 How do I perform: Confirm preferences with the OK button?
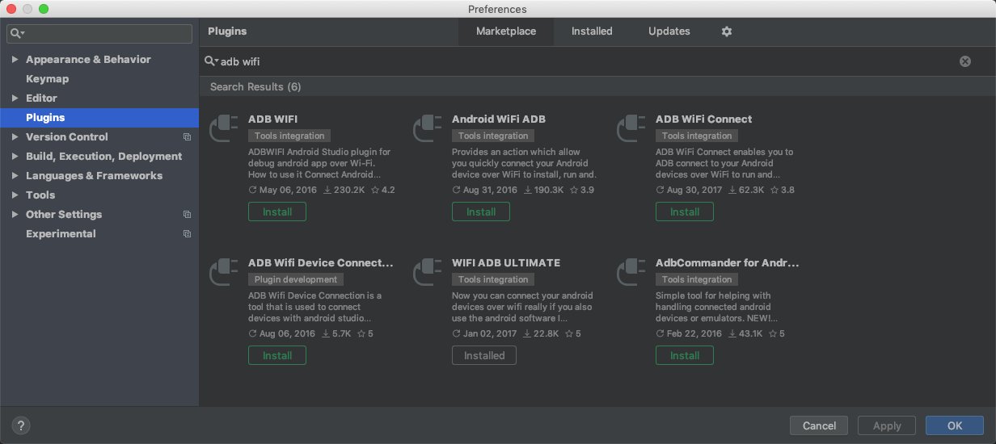[955, 425]
